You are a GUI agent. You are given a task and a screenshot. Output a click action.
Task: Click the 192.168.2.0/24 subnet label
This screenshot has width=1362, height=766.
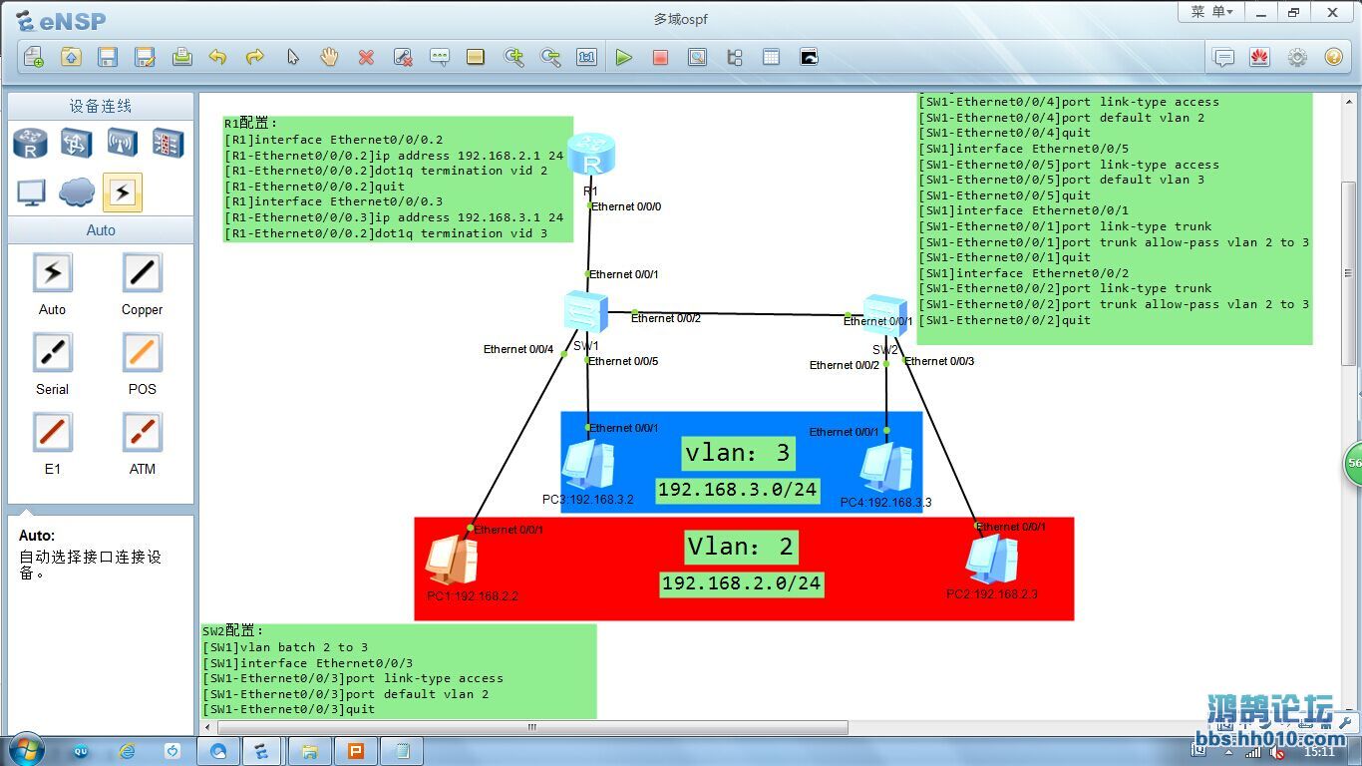click(x=742, y=583)
